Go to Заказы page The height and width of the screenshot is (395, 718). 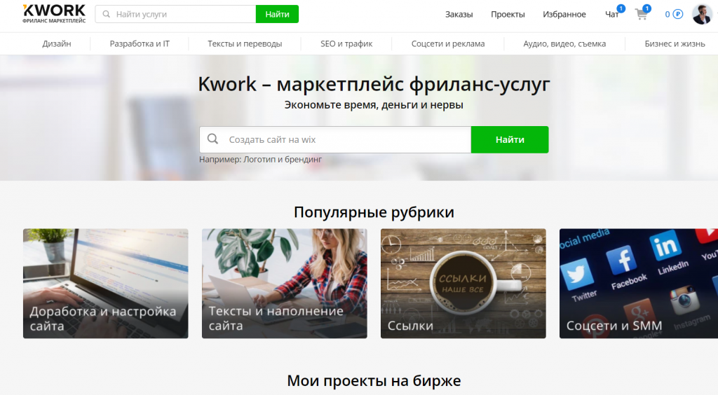click(459, 14)
